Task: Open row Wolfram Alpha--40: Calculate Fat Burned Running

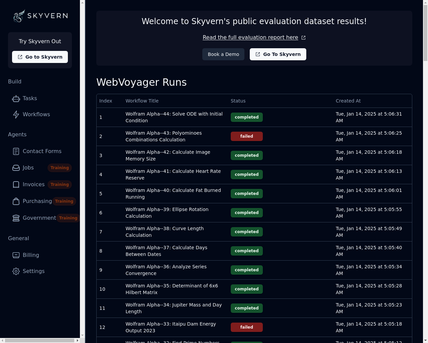Action: click(254, 194)
